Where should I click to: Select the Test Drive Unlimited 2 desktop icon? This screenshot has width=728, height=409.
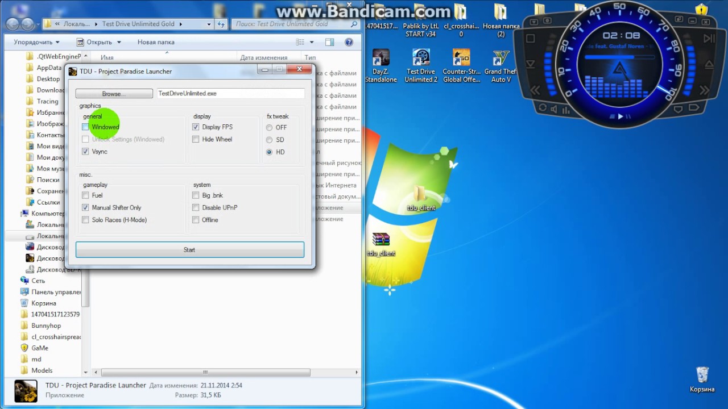[x=421, y=66]
